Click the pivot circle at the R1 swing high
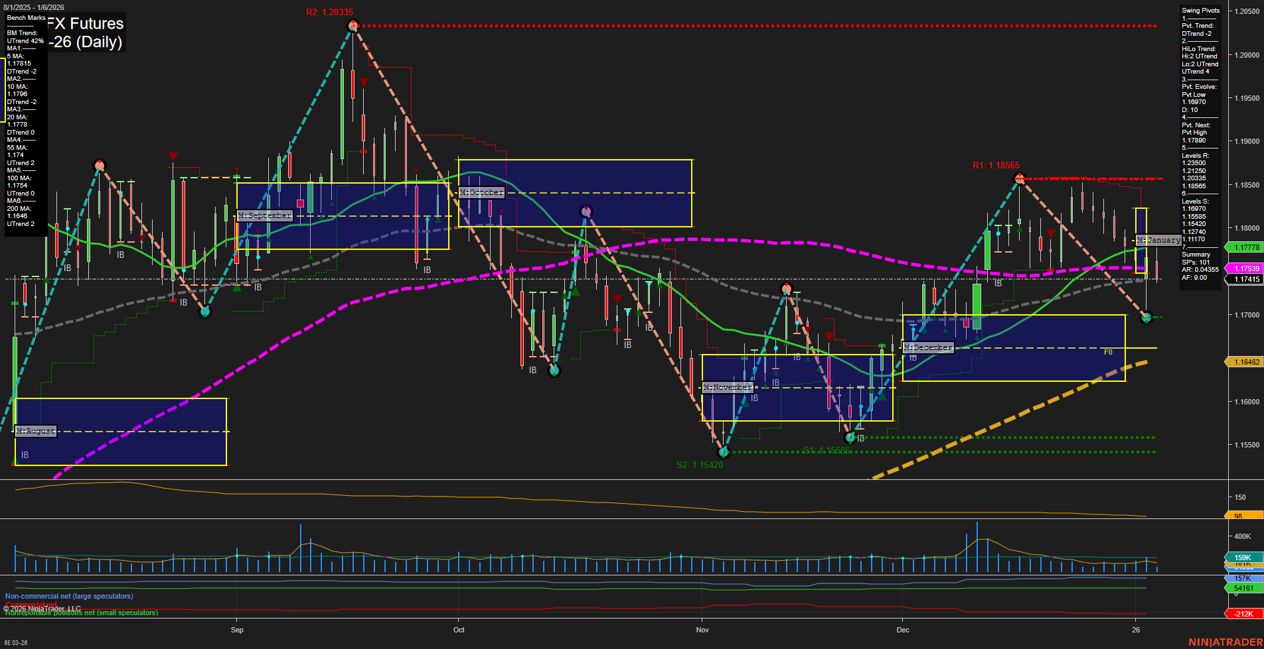The height and width of the screenshot is (649, 1264). 1018,177
